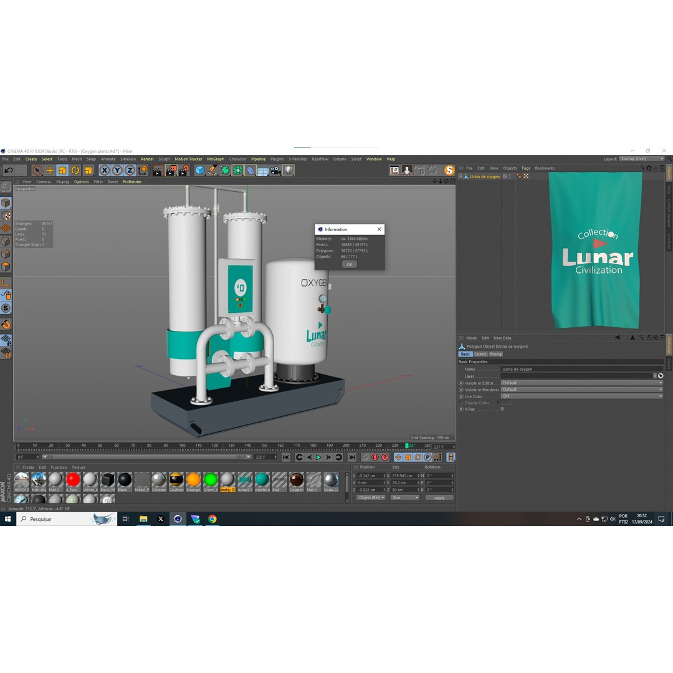
Task: Click the Undo arrow icon
Action: point(9,170)
